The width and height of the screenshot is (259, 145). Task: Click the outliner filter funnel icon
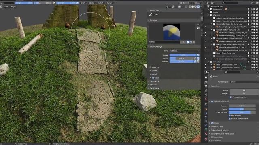click(252, 3)
